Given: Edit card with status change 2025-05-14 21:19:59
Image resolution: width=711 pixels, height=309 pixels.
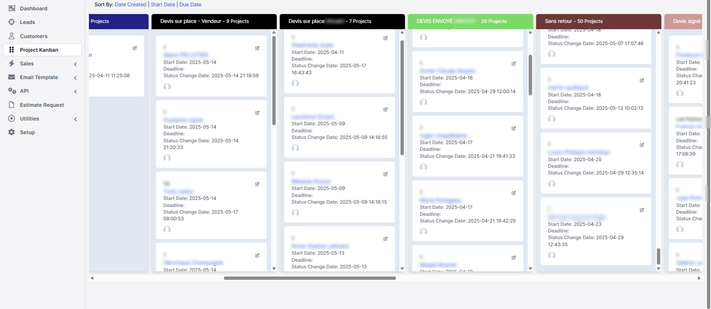Looking at the screenshot, I should click(x=258, y=48).
